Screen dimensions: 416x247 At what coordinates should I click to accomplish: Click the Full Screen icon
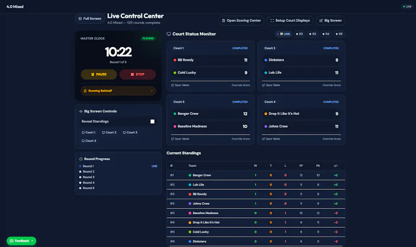point(80,19)
